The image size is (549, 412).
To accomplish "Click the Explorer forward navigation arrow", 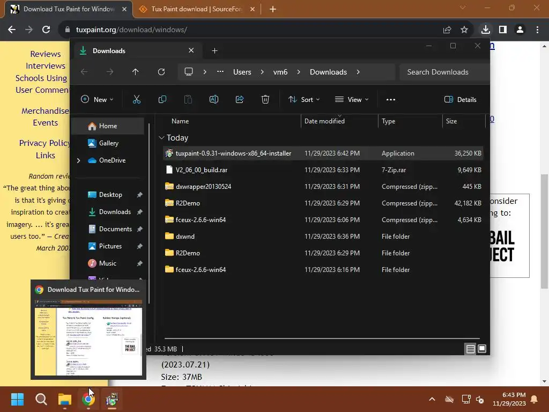I will click(x=110, y=72).
